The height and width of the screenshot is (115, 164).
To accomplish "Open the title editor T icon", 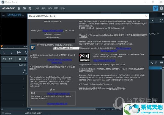I will pyautogui.click(x=26, y=59).
